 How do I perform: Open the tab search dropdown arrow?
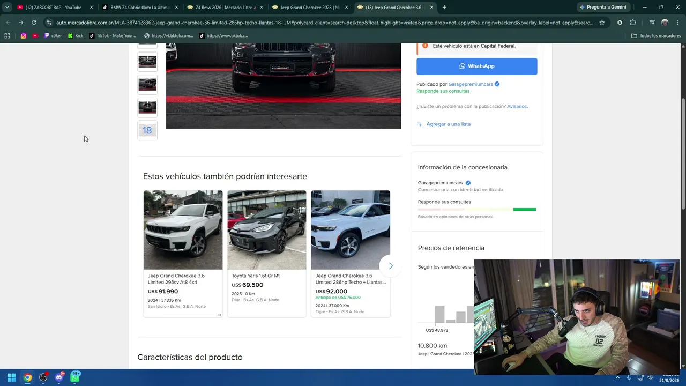click(7, 8)
